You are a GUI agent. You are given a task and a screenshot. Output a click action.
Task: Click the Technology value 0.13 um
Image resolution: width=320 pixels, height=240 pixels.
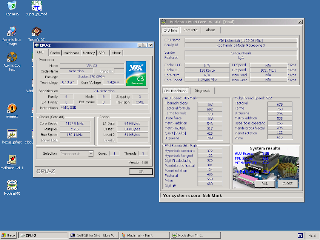point(68,82)
